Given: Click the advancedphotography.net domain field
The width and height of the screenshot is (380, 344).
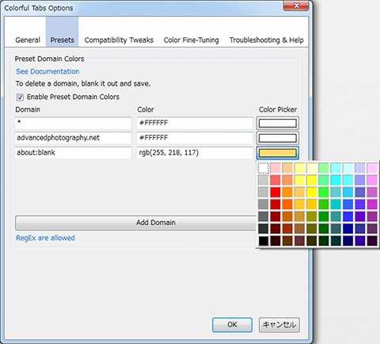Looking at the screenshot, I should coord(73,138).
